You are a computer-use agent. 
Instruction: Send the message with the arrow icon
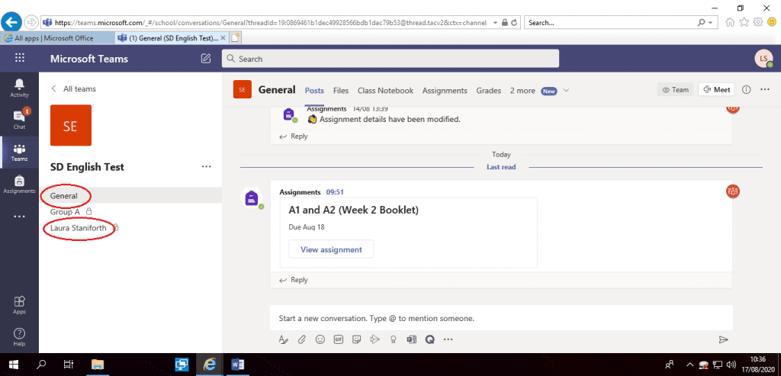point(723,339)
